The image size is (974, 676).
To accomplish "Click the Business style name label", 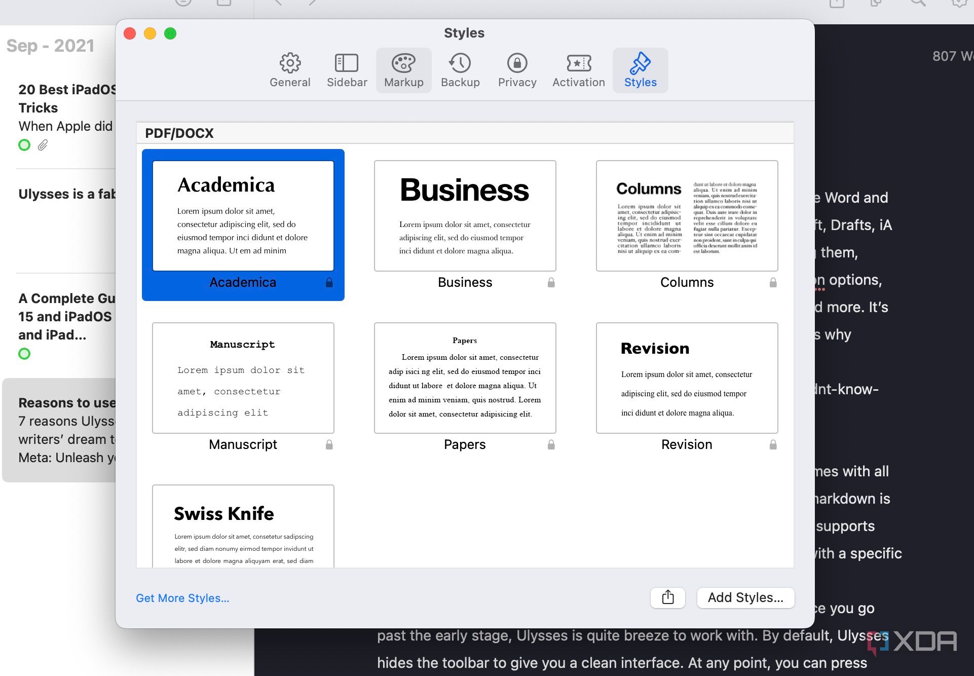I will click(x=465, y=282).
